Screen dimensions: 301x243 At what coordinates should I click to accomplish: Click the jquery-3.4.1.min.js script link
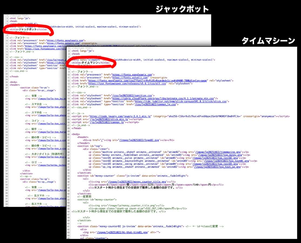point(121,116)
